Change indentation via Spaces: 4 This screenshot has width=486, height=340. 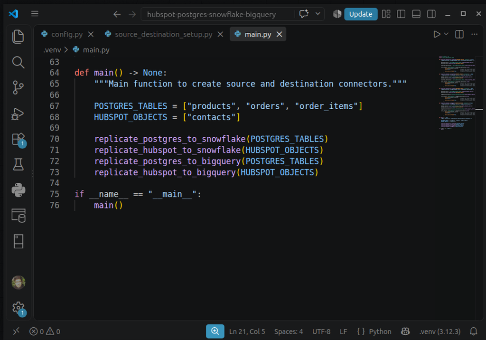click(x=288, y=331)
